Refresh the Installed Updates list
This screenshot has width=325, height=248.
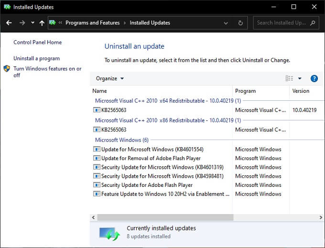pos(240,22)
